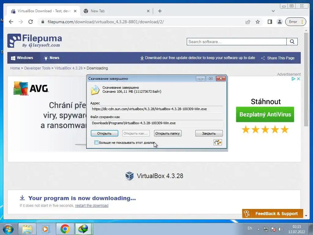Click the Bezplatný AntiVirus green button
Image resolution: width=313 pixels, height=235 pixels.
(x=265, y=114)
